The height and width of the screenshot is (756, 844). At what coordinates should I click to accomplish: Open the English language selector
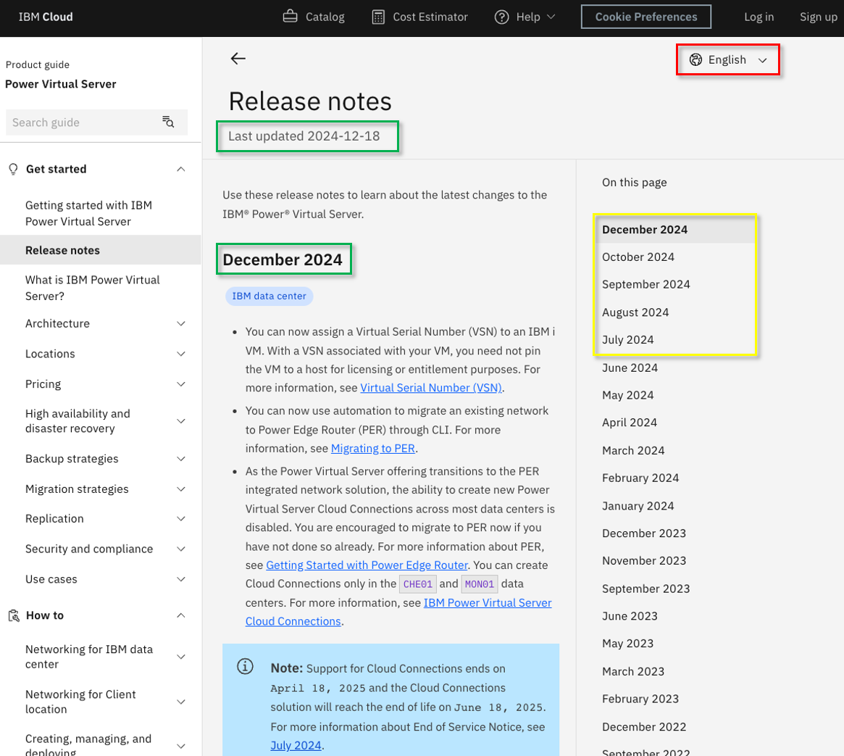(728, 59)
